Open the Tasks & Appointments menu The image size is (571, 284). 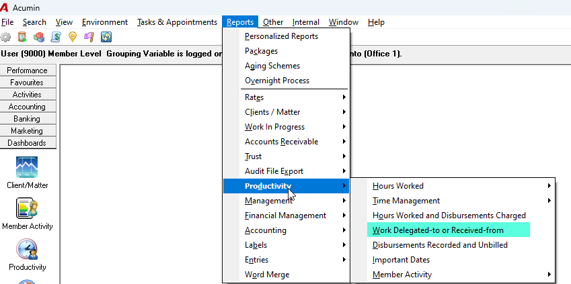click(177, 22)
